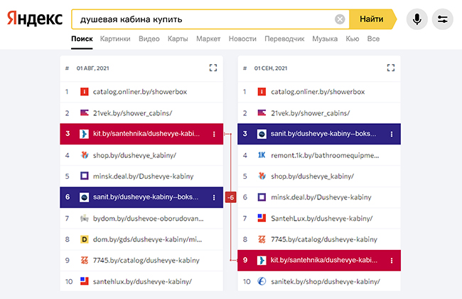Open three-dot menu for kit.by in August list
This screenshot has width=462, height=299.
coord(213,134)
